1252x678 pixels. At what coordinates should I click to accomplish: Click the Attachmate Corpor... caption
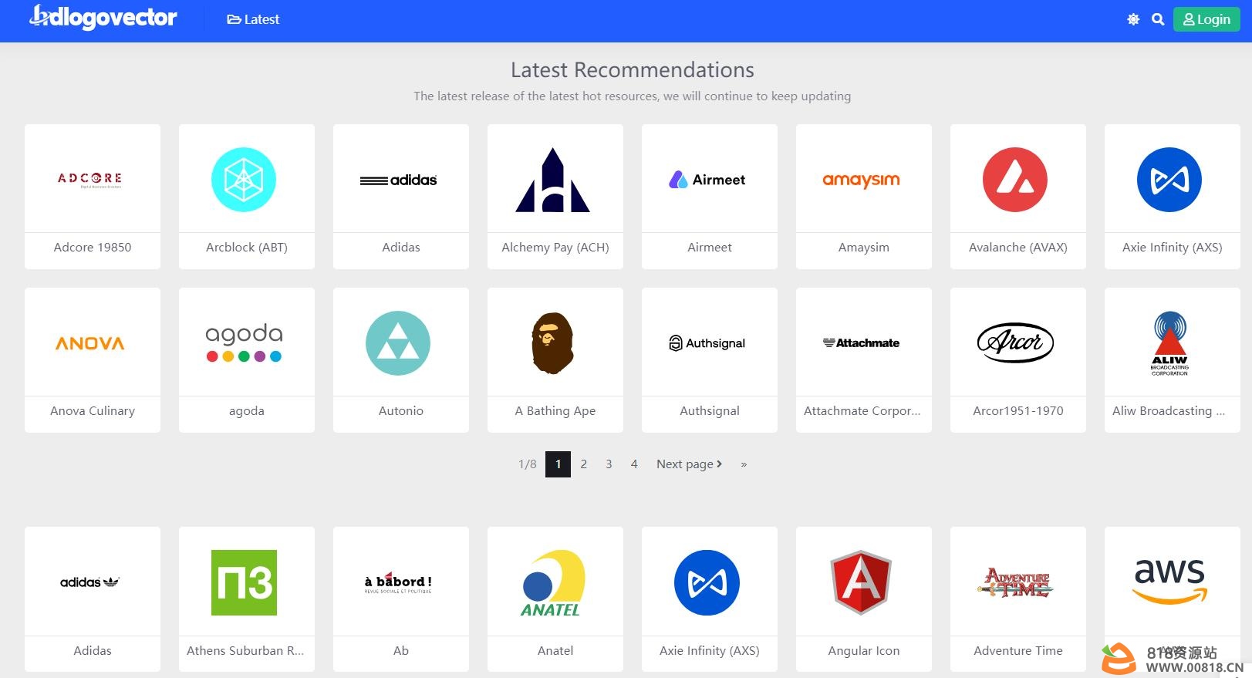tap(862, 411)
